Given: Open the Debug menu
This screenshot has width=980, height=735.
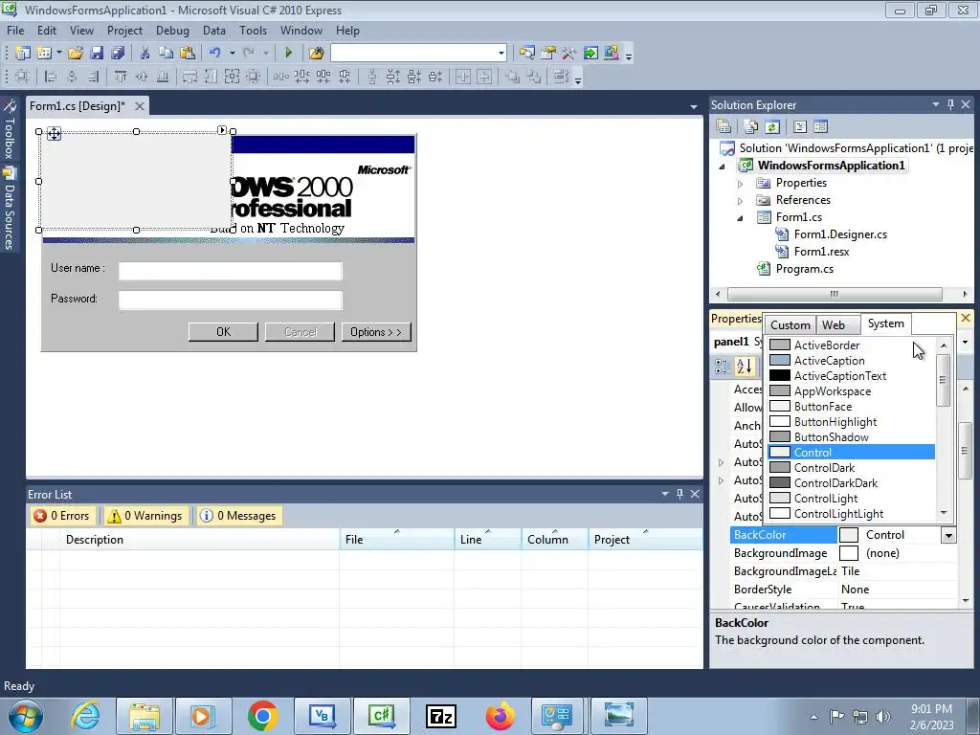Looking at the screenshot, I should 172,30.
